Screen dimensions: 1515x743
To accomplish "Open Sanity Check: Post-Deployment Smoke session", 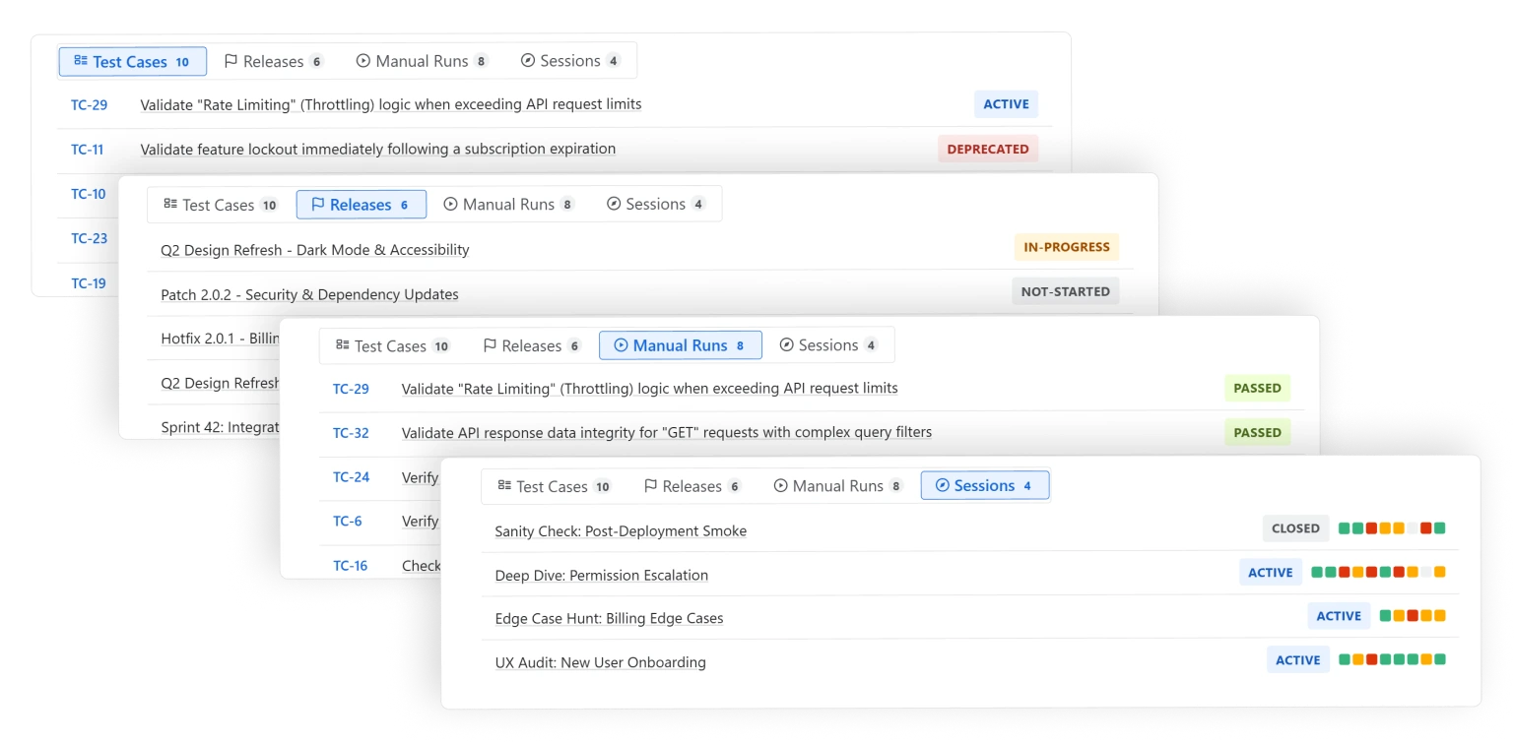I will click(x=621, y=531).
